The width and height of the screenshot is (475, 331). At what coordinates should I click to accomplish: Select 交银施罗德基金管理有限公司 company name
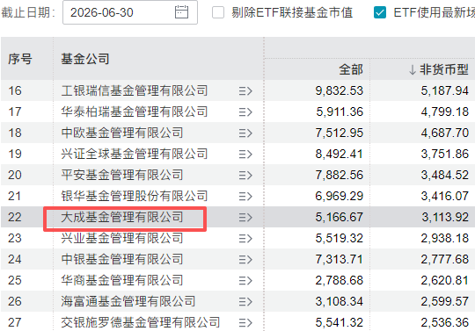141,322
